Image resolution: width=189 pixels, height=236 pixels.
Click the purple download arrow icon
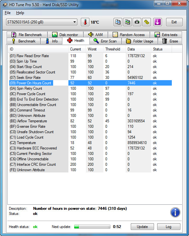157,22
